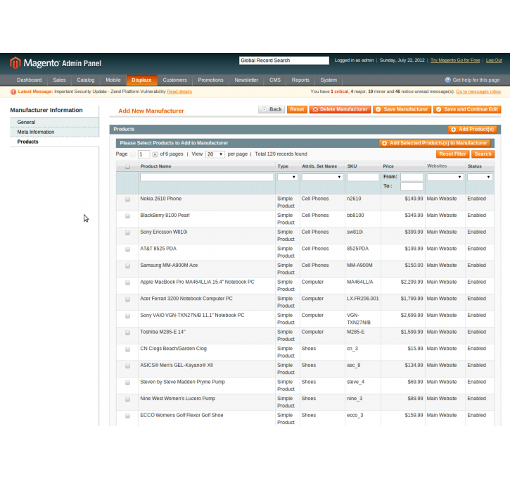This screenshot has height=479, width=510.
Task: Go to next page arrow icon
Action: pos(155,154)
